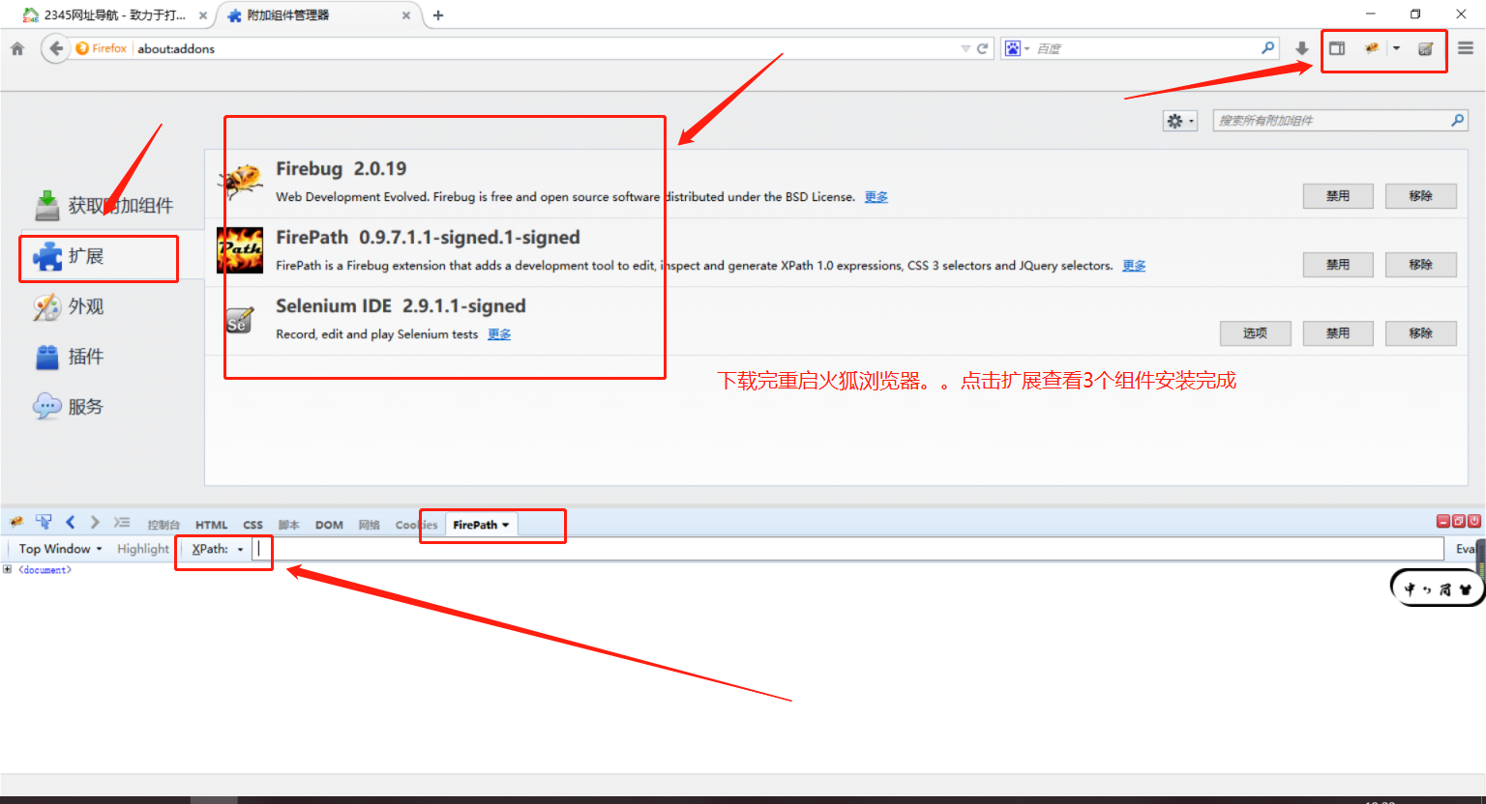Open URL history dropdown arrow in address bar
The height and width of the screenshot is (804, 1486).
pyautogui.click(x=966, y=48)
